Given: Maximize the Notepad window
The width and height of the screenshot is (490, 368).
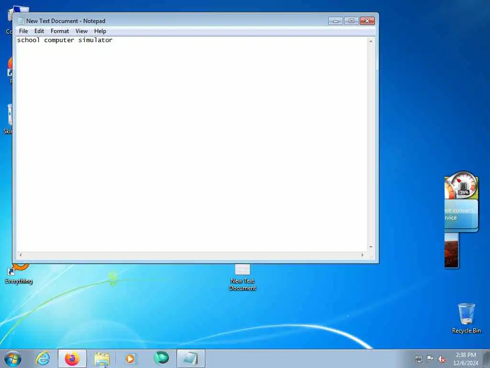Looking at the screenshot, I should (351, 21).
